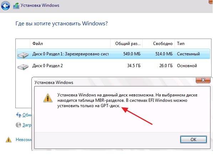Click the disc icon beside Загрузить
This screenshot has width=213, height=155.
18,125
